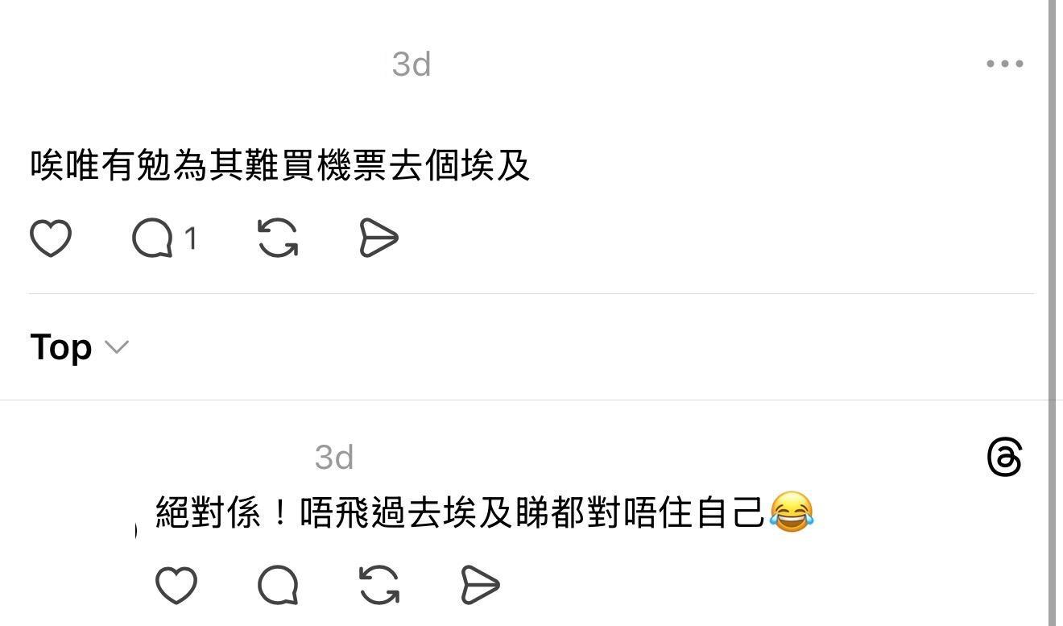Share the original post via paper-plane icon

click(378, 238)
